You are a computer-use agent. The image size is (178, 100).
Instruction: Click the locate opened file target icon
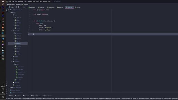(16, 7)
